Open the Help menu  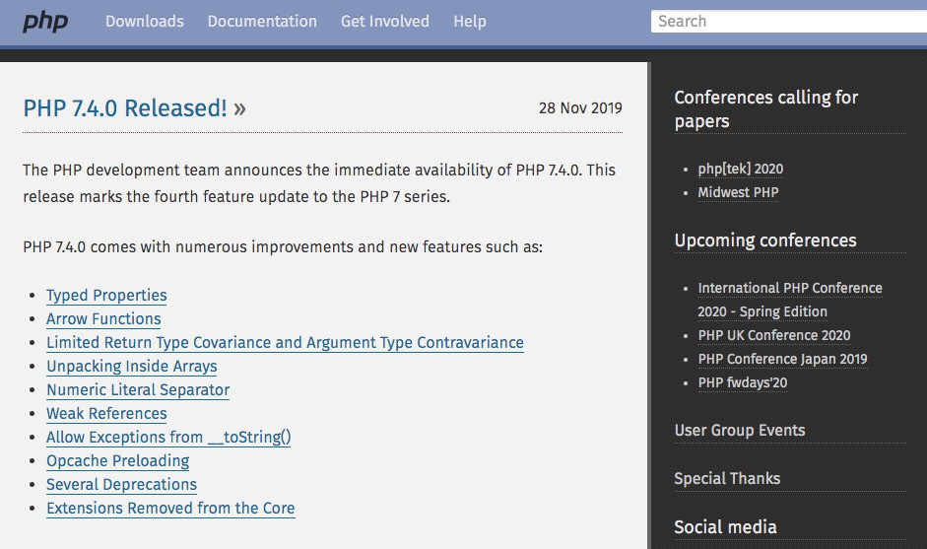pos(469,21)
